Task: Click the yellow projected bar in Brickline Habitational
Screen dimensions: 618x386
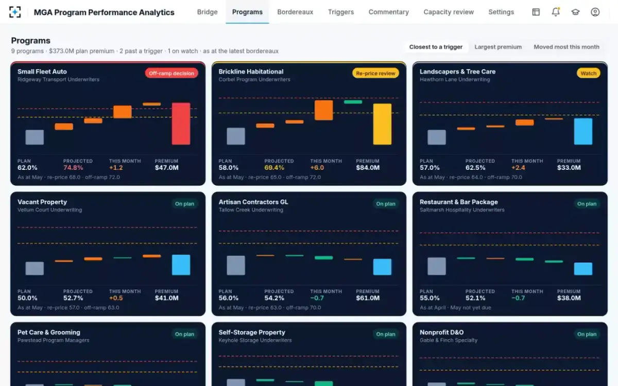Action: click(x=382, y=124)
